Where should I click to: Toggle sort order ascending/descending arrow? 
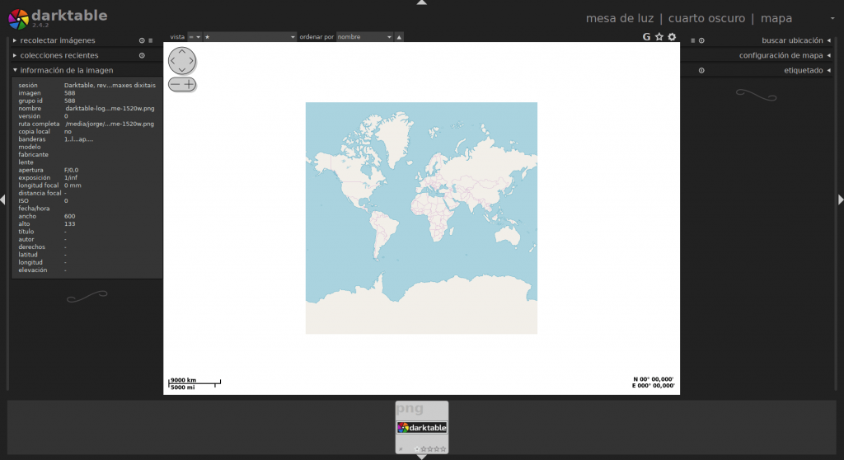(x=399, y=37)
